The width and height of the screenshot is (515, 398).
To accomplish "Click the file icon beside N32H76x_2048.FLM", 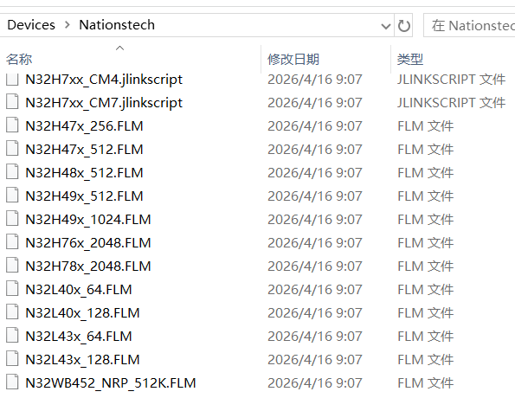I will [x=12, y=241].
